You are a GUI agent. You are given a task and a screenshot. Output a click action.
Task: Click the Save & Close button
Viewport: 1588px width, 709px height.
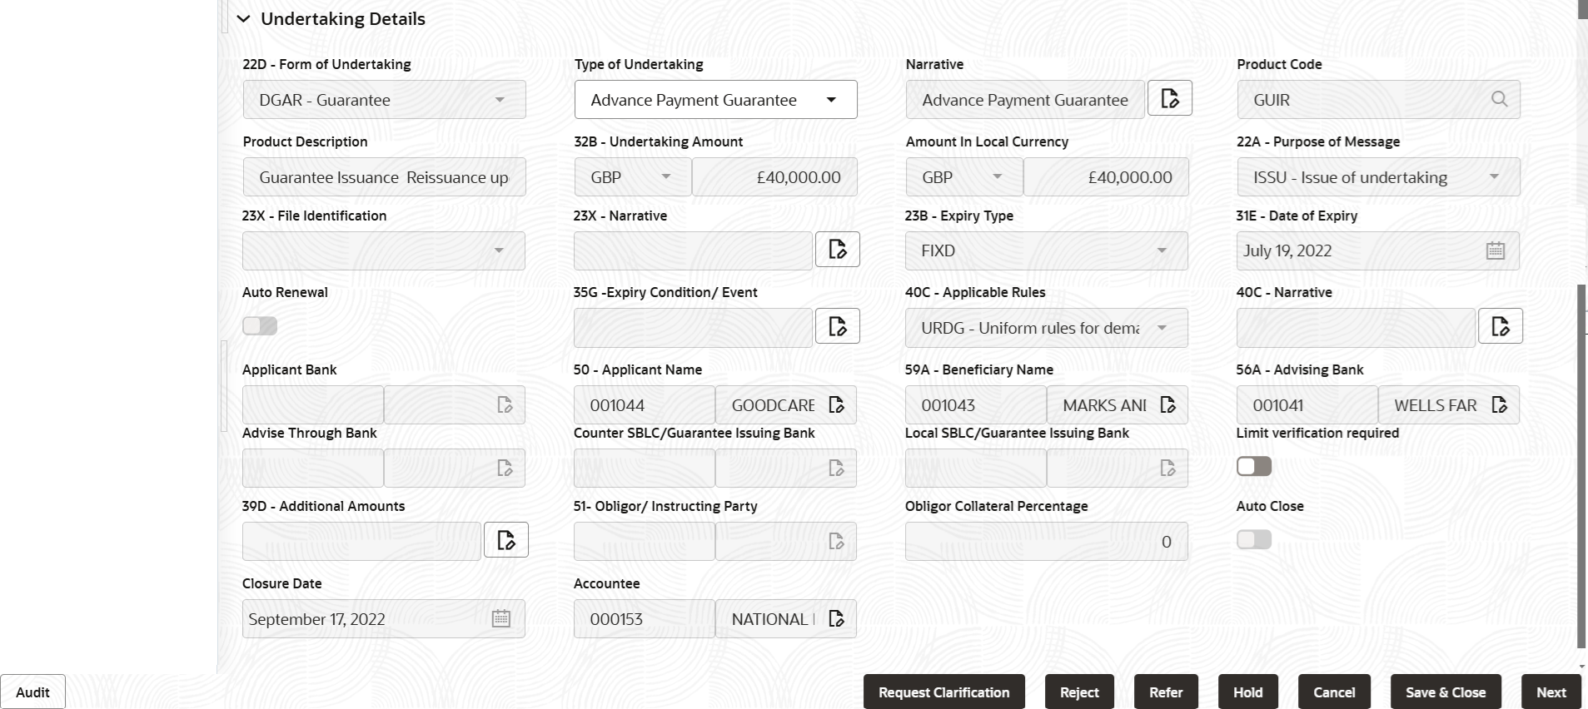(x=1446, y=692)
